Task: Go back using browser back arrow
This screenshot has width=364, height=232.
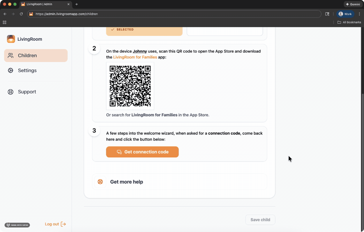Action: click(x=5, y=14)
